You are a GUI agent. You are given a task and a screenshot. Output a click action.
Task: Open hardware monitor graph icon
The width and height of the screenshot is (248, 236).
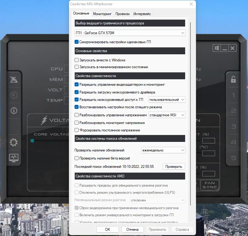click(14, 158)
